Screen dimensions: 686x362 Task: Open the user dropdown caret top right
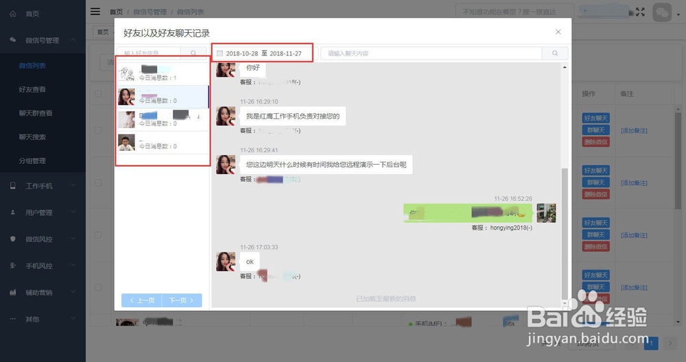[x=678, y=14]
